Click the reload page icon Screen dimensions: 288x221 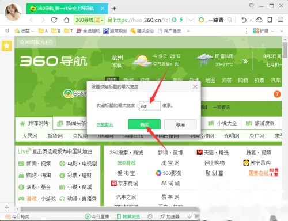54,20
